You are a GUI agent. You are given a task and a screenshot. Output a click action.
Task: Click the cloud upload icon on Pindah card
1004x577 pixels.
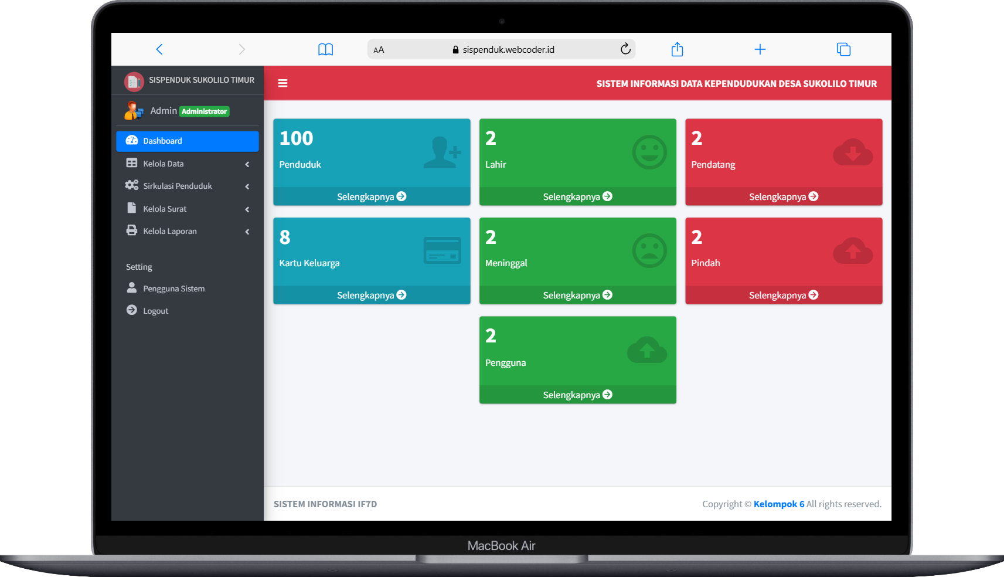(x=853, y=250)
